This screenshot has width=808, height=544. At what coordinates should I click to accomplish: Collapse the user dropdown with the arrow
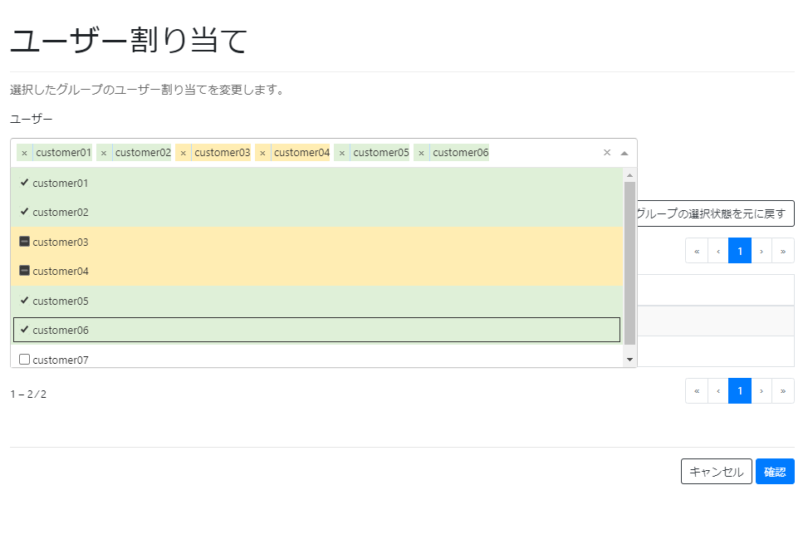[624, 152]
